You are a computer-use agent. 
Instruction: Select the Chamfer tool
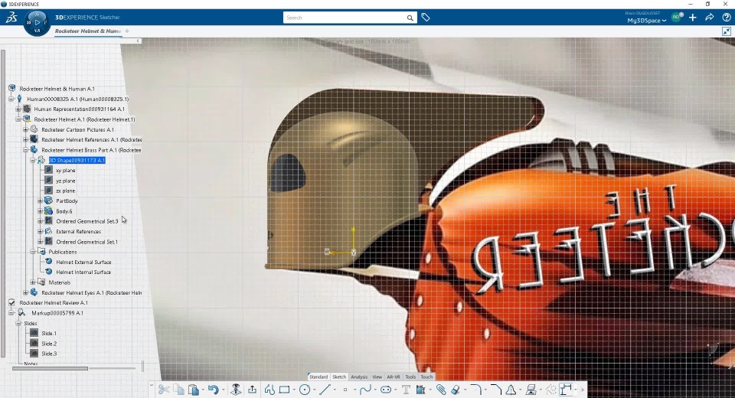tap(496, 390)
